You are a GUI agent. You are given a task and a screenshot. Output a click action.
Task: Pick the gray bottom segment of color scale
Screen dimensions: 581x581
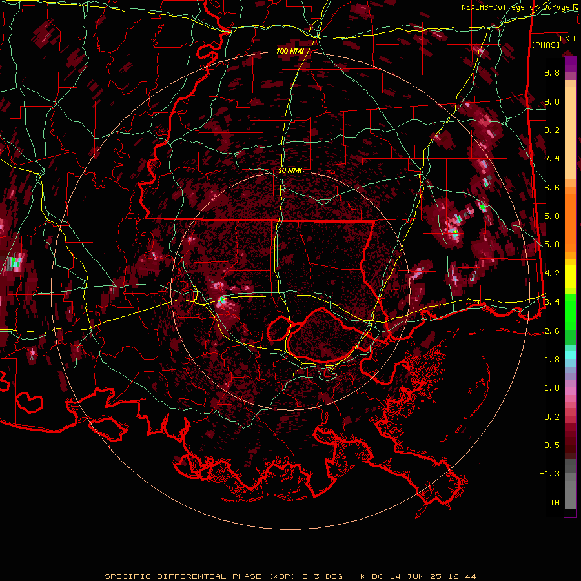(x=570, y=494)
